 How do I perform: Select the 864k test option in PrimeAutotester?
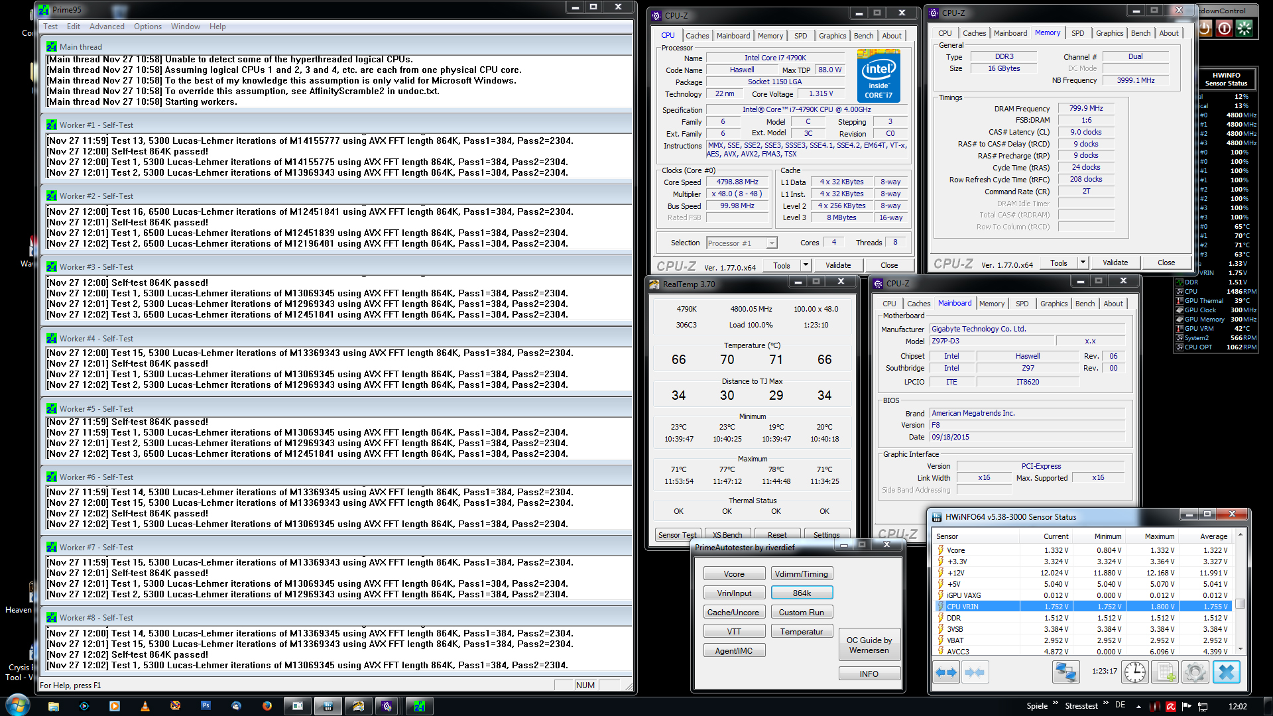coord(802,593)
